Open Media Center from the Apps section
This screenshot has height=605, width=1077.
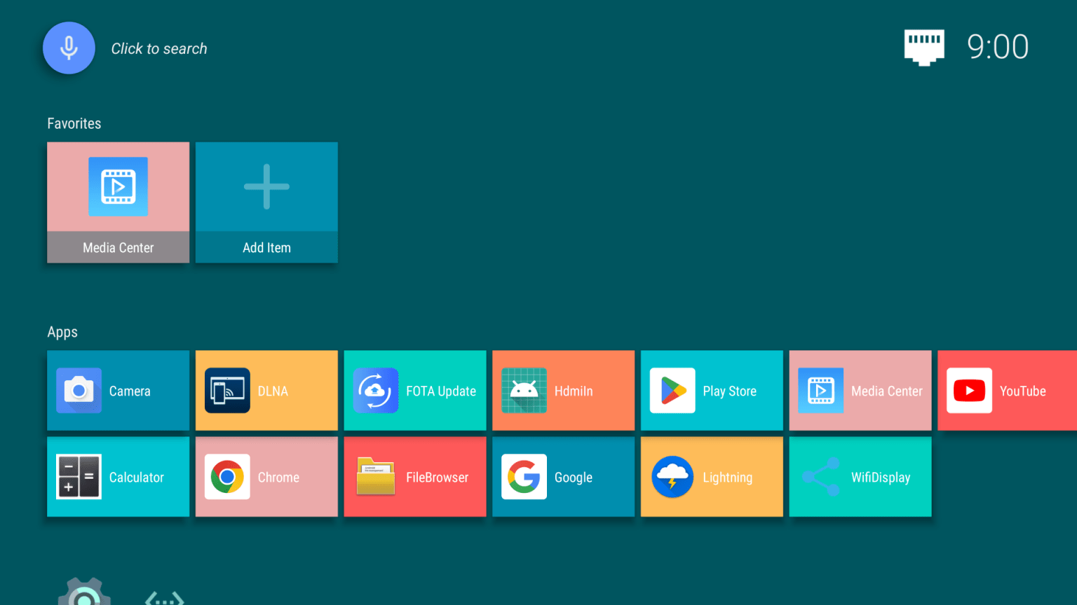click(860, 391)
